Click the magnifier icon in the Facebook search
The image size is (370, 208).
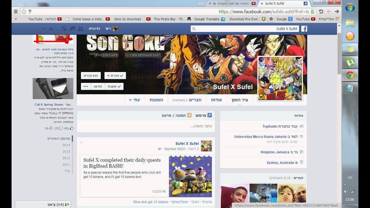194,29
